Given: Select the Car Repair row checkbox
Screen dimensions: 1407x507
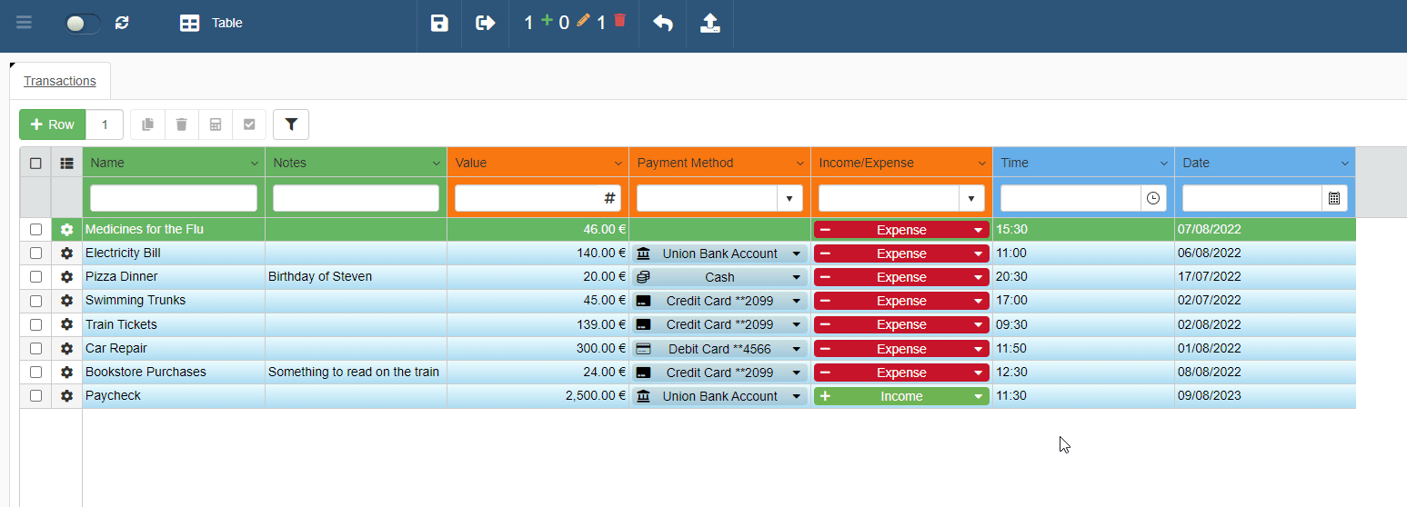Looking at the screenshot, I should tap(35, 348).
